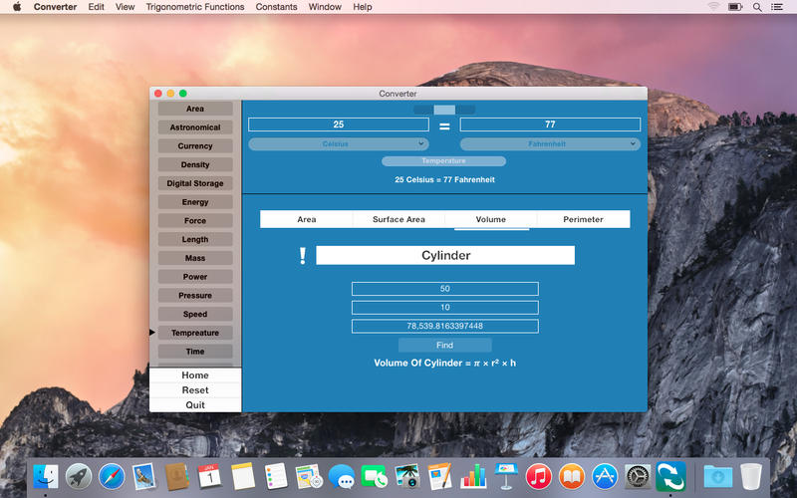Click the cylinder field containing 10

pyautogui.click(x=444, y=308)
